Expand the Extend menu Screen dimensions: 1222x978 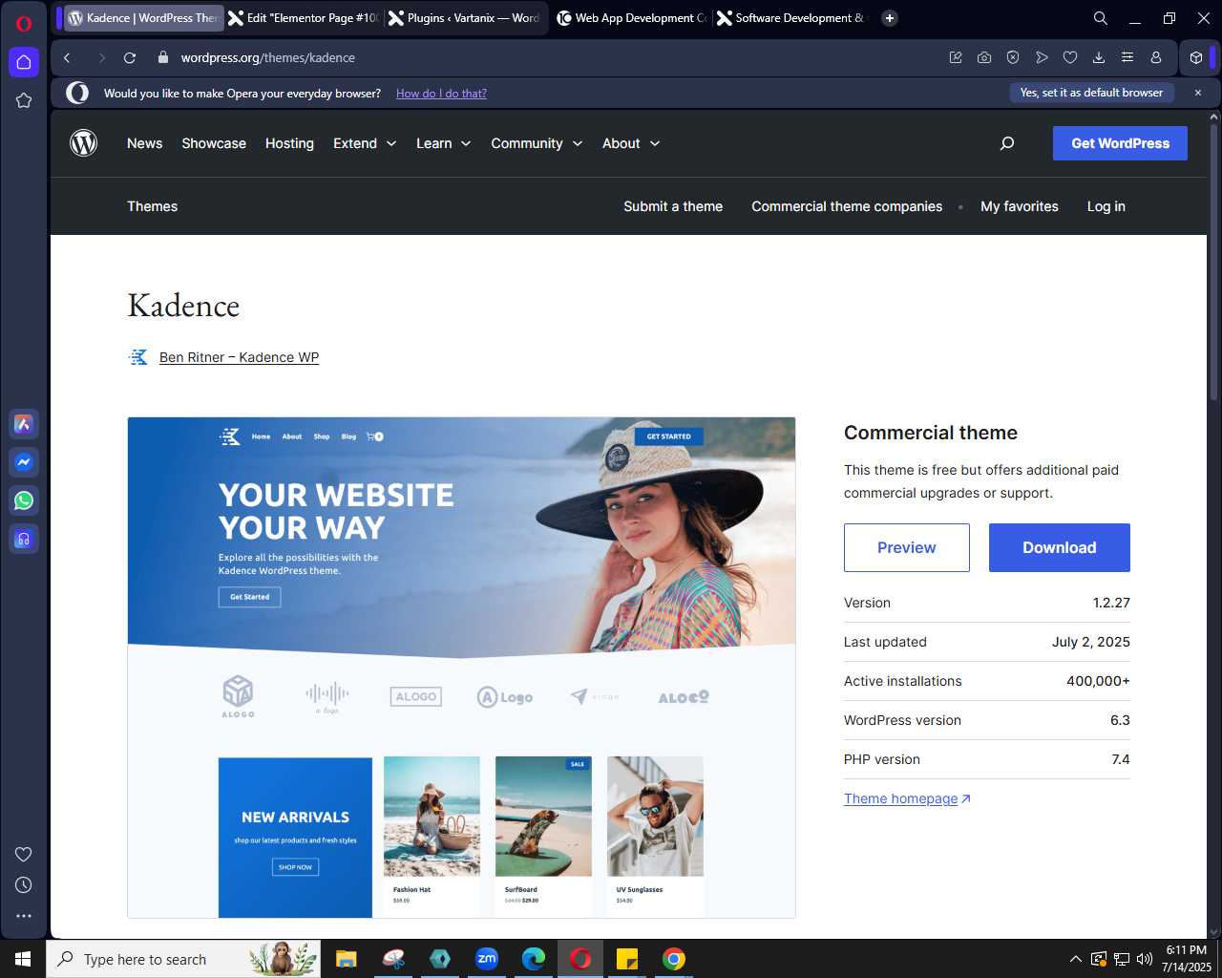365,143
